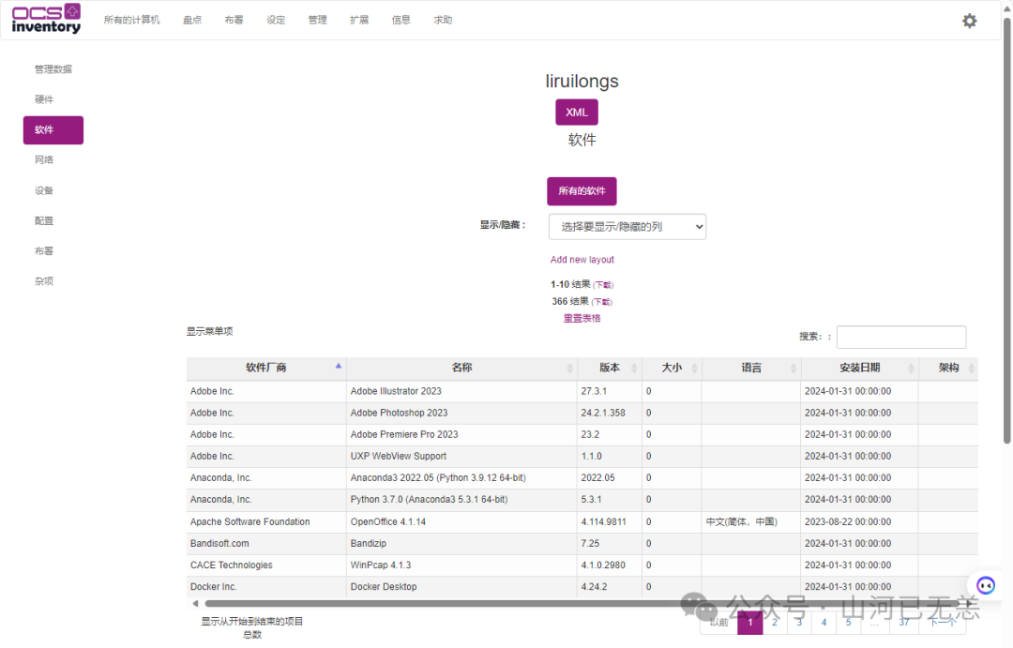
Task: Select 设备 in sidebar
Action: coord(44,190)
